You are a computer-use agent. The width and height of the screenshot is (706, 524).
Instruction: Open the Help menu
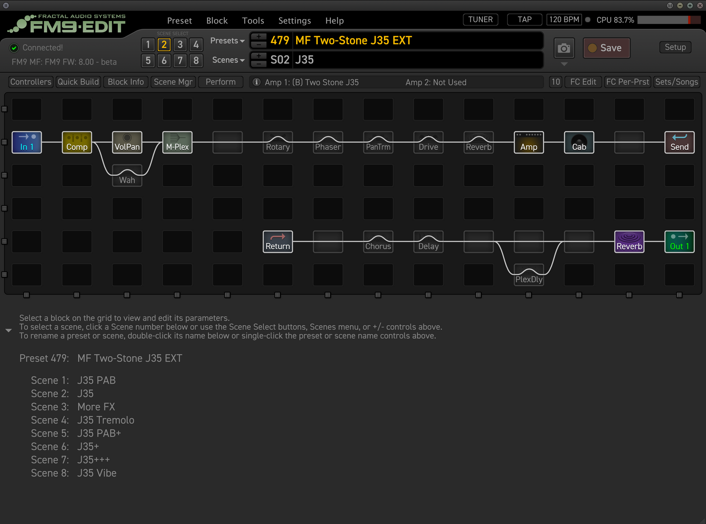(335, 21)
